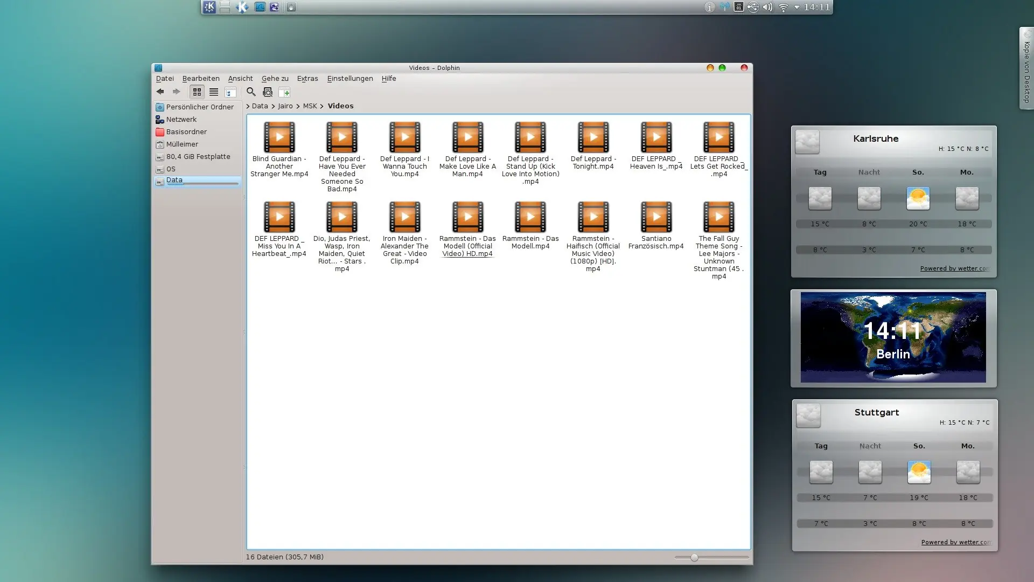Select Iron Maiden - Alexander The Great video icon

tap(404, 217)
